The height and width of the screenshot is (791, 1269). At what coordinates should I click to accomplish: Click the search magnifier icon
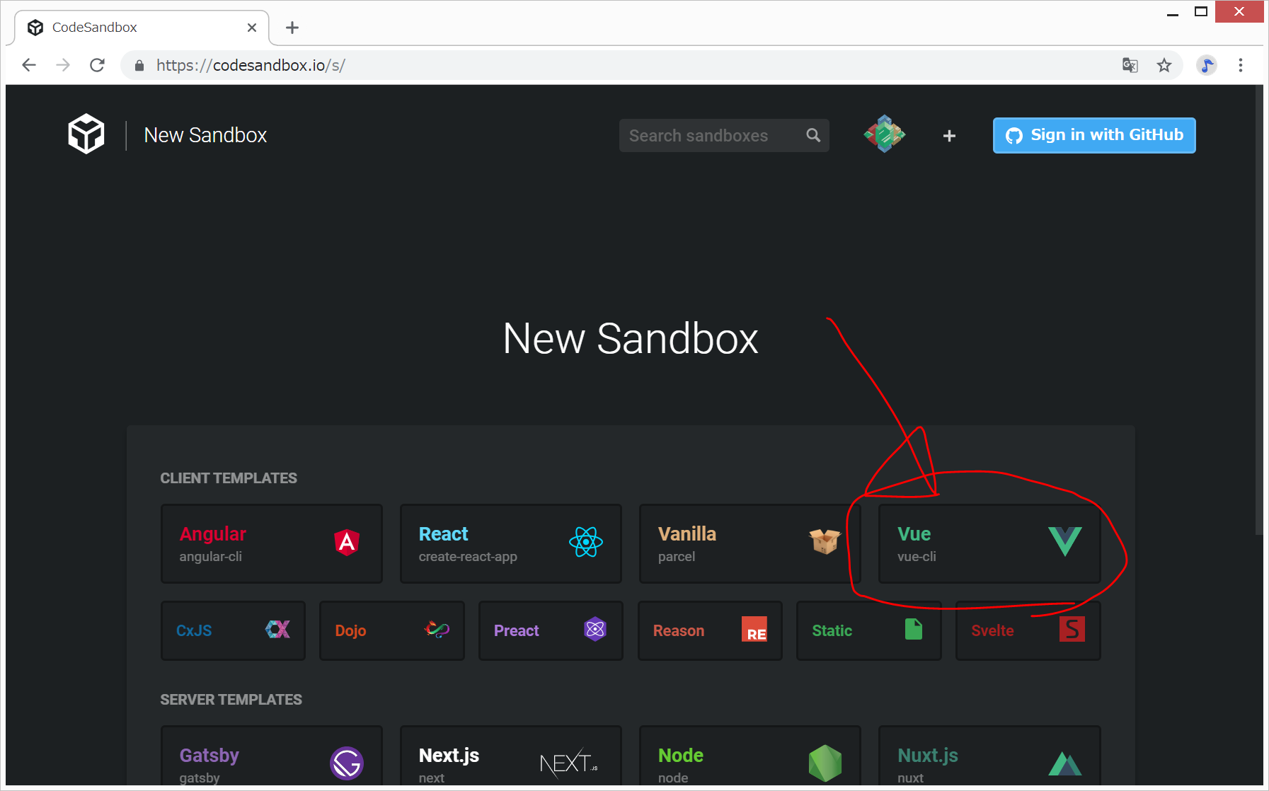[813, 135]
